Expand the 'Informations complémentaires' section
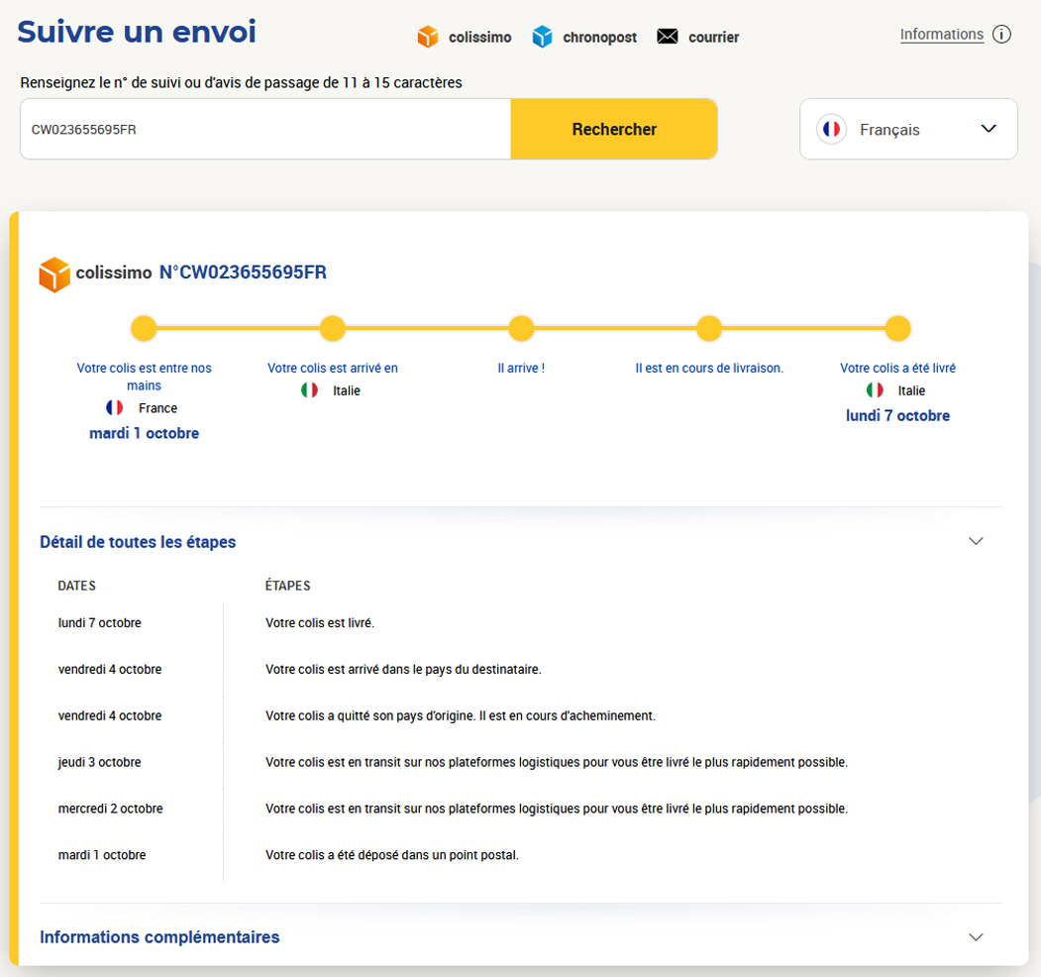The image size is (1041, 977). tap(976, 936)
